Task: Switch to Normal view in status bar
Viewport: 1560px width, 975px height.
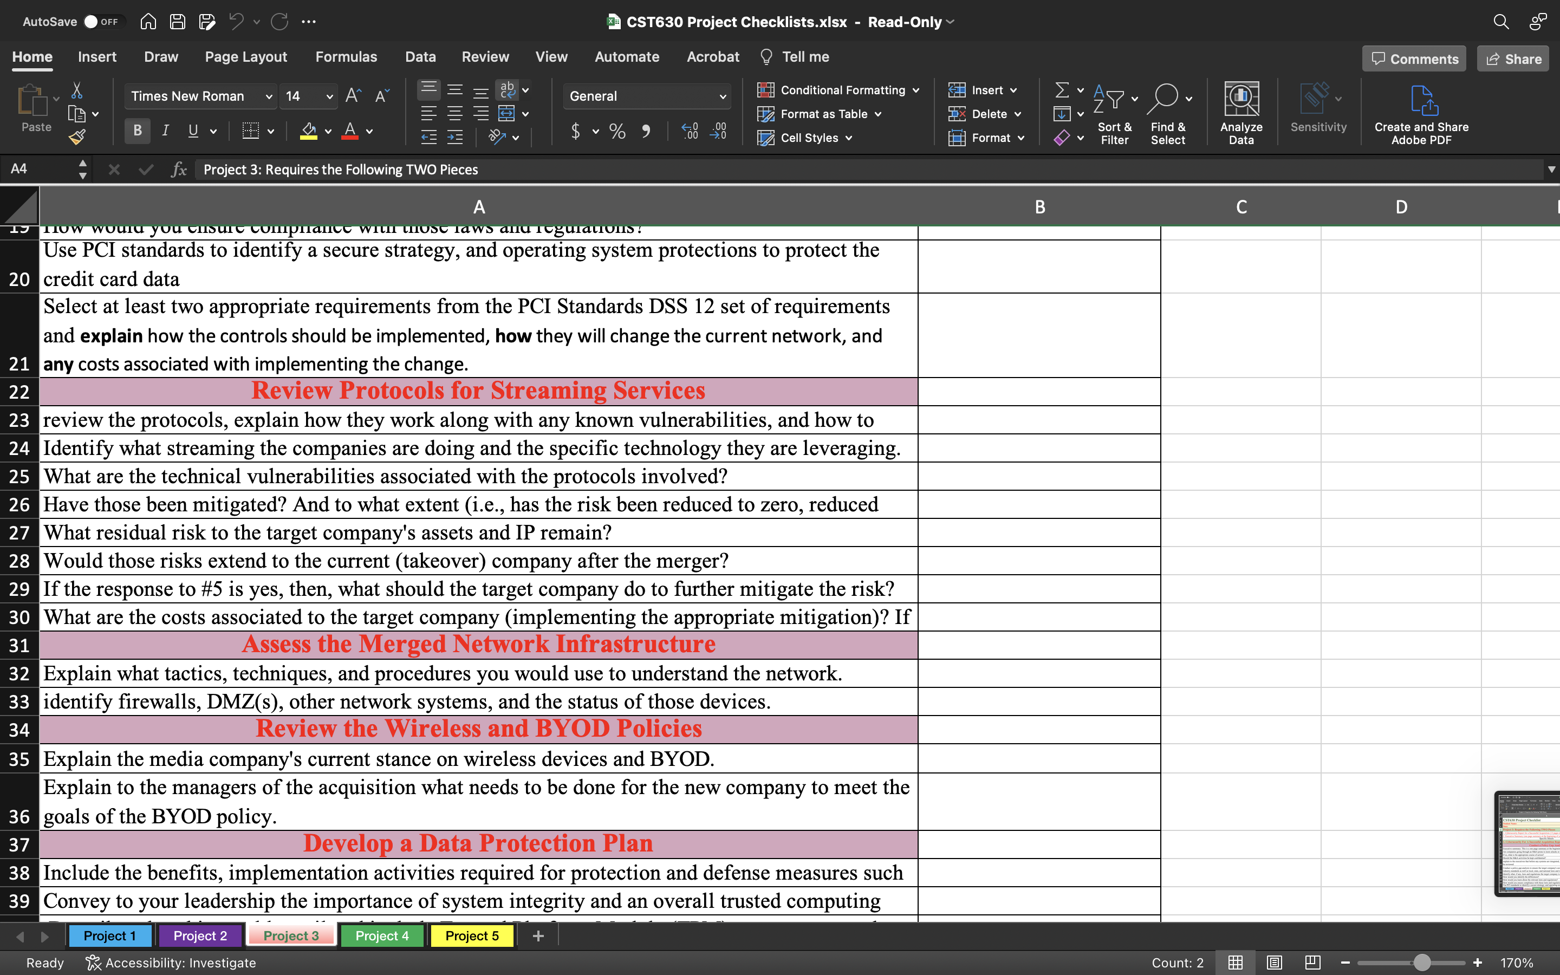Action: pyautogui.click(x=1235, y=963)
